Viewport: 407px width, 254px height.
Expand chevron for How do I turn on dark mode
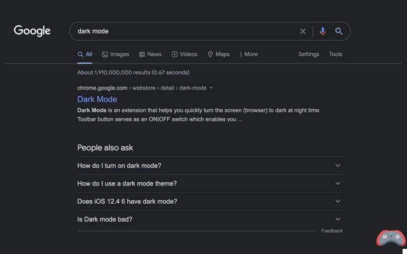click(338, 165)
